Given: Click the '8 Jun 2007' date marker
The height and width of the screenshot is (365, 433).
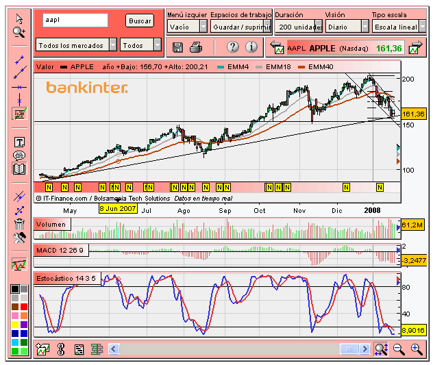Looking at the screenshot, I should pyautogui.click(x=118, y=209).
